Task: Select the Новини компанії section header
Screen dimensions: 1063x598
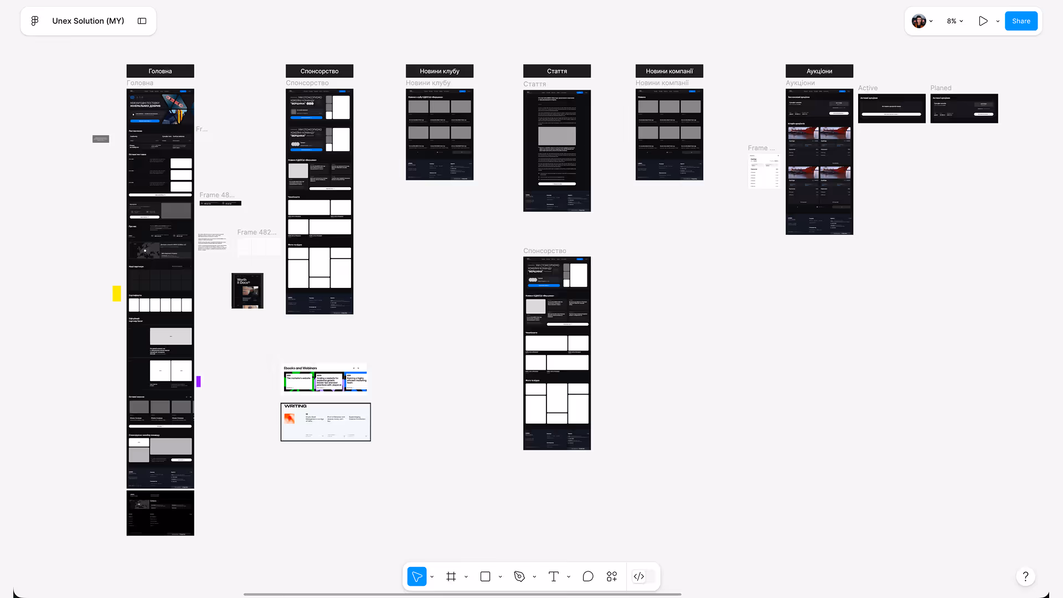Action: [669, 71]
